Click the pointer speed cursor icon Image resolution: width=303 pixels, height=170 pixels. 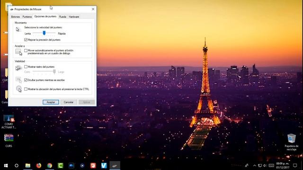point(18,29)
